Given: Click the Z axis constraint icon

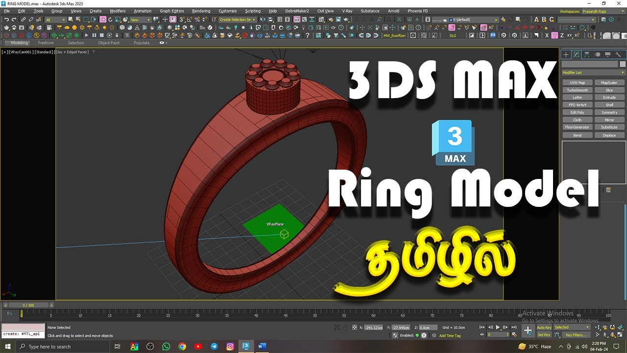Looking at the screenshot, I should click(x=562, y=35).
